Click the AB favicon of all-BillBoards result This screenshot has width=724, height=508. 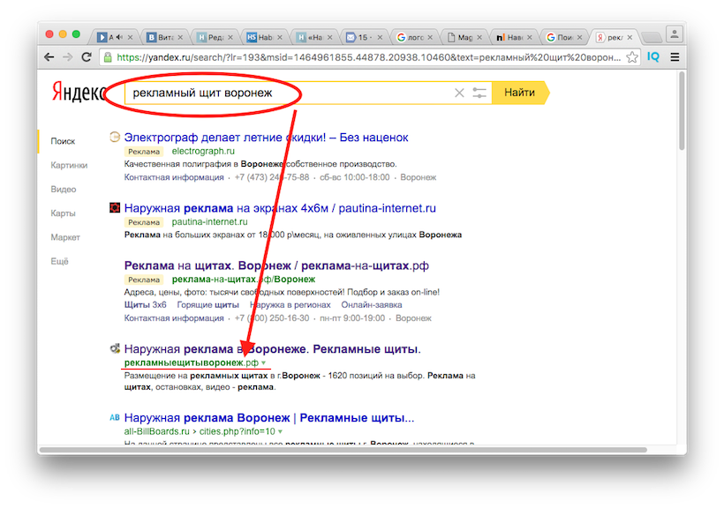tap(115, 417)
